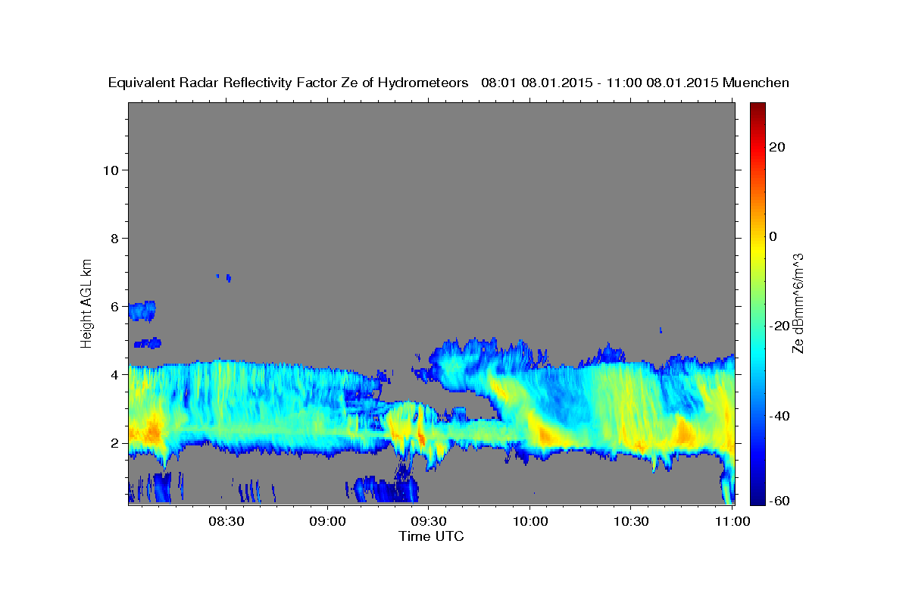Click the plot title text 'Equivalent Radar Reflectivity Factor Ze of Hydrometeors'
This screenshot has height=606, width=909.
tap(289, 83)
